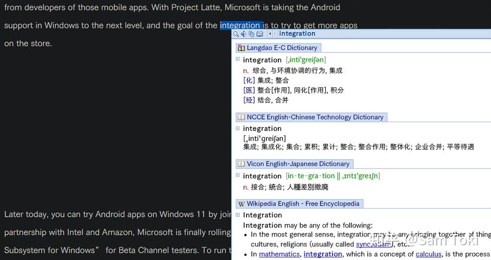
Task: Click the article text 'on the store.'
Action: [x=28, y=44]
